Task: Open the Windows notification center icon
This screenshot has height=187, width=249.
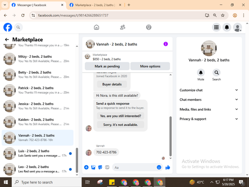Action: coord(242,183)
